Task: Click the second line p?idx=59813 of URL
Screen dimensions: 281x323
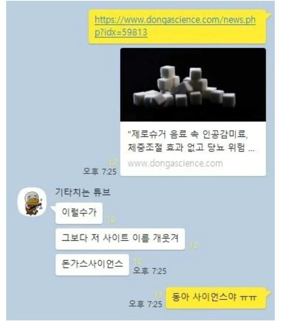Action: 121,32
